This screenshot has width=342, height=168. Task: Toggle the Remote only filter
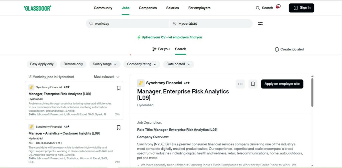coord(73,64)
